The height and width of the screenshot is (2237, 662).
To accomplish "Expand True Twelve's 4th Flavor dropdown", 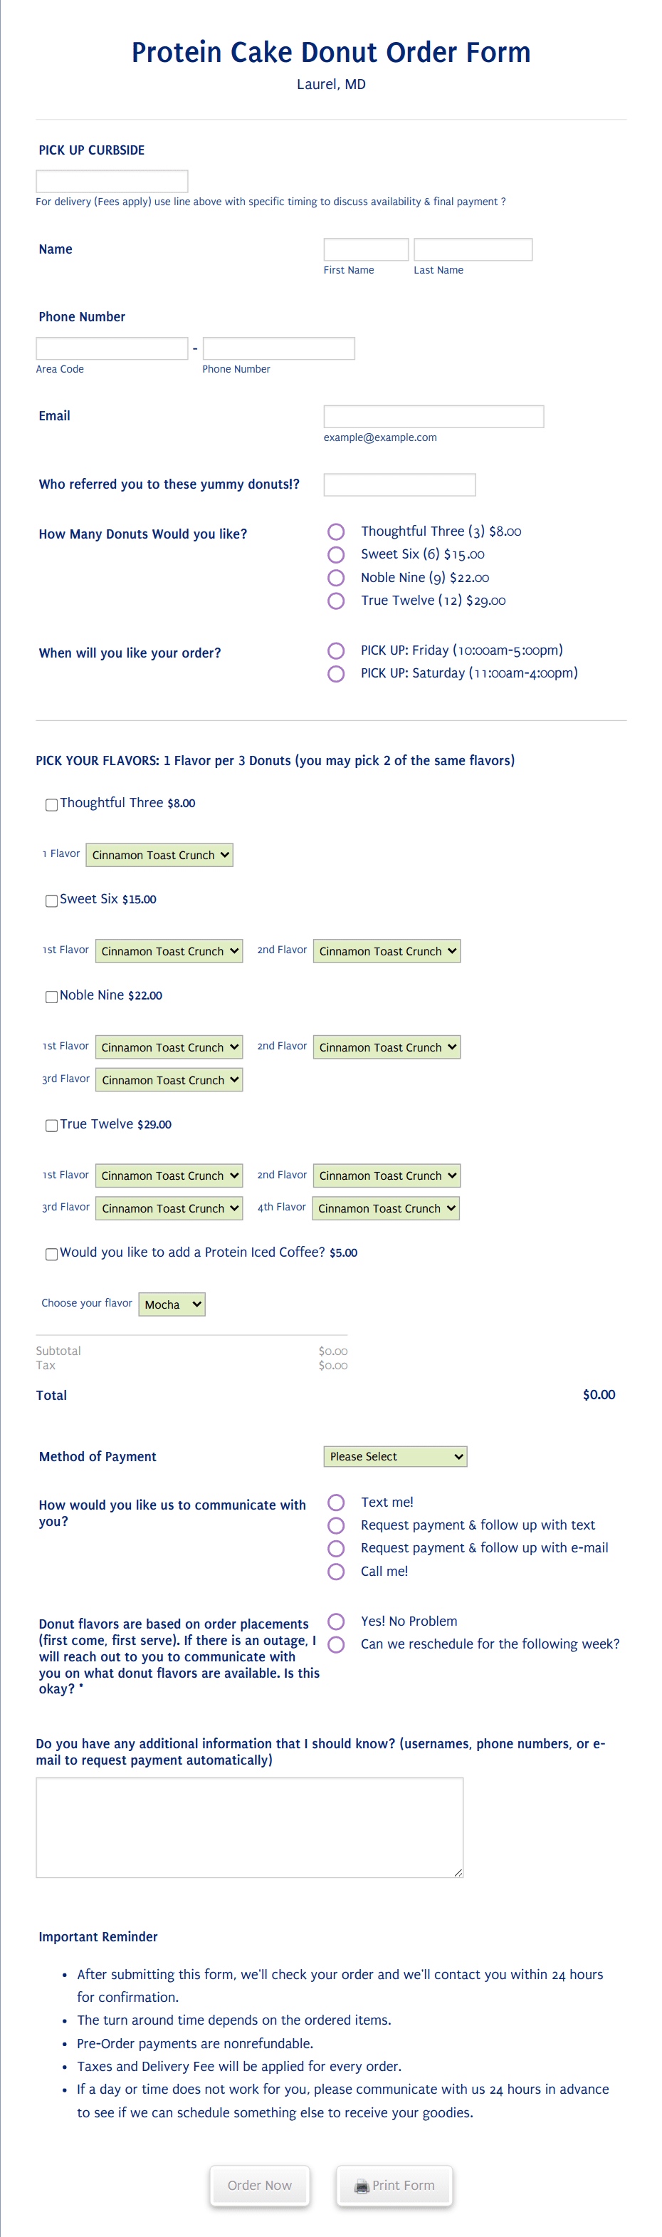I will coord(386,1208).
